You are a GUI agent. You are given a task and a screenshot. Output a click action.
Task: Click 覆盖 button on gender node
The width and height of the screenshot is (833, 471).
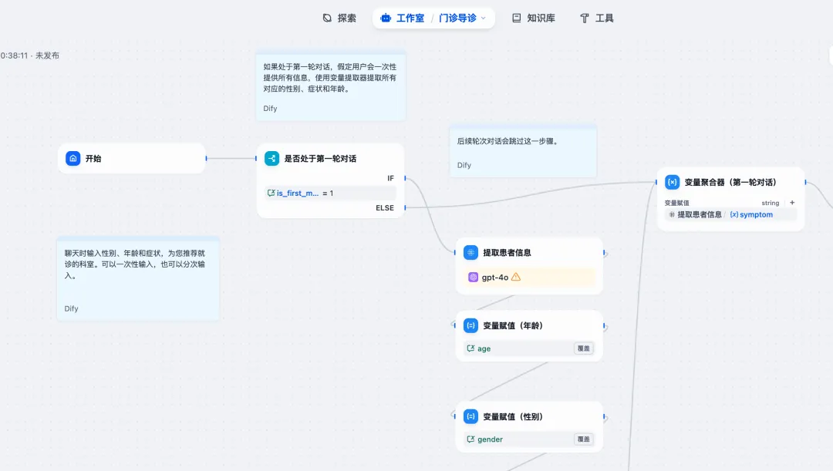tap(584, 439)
